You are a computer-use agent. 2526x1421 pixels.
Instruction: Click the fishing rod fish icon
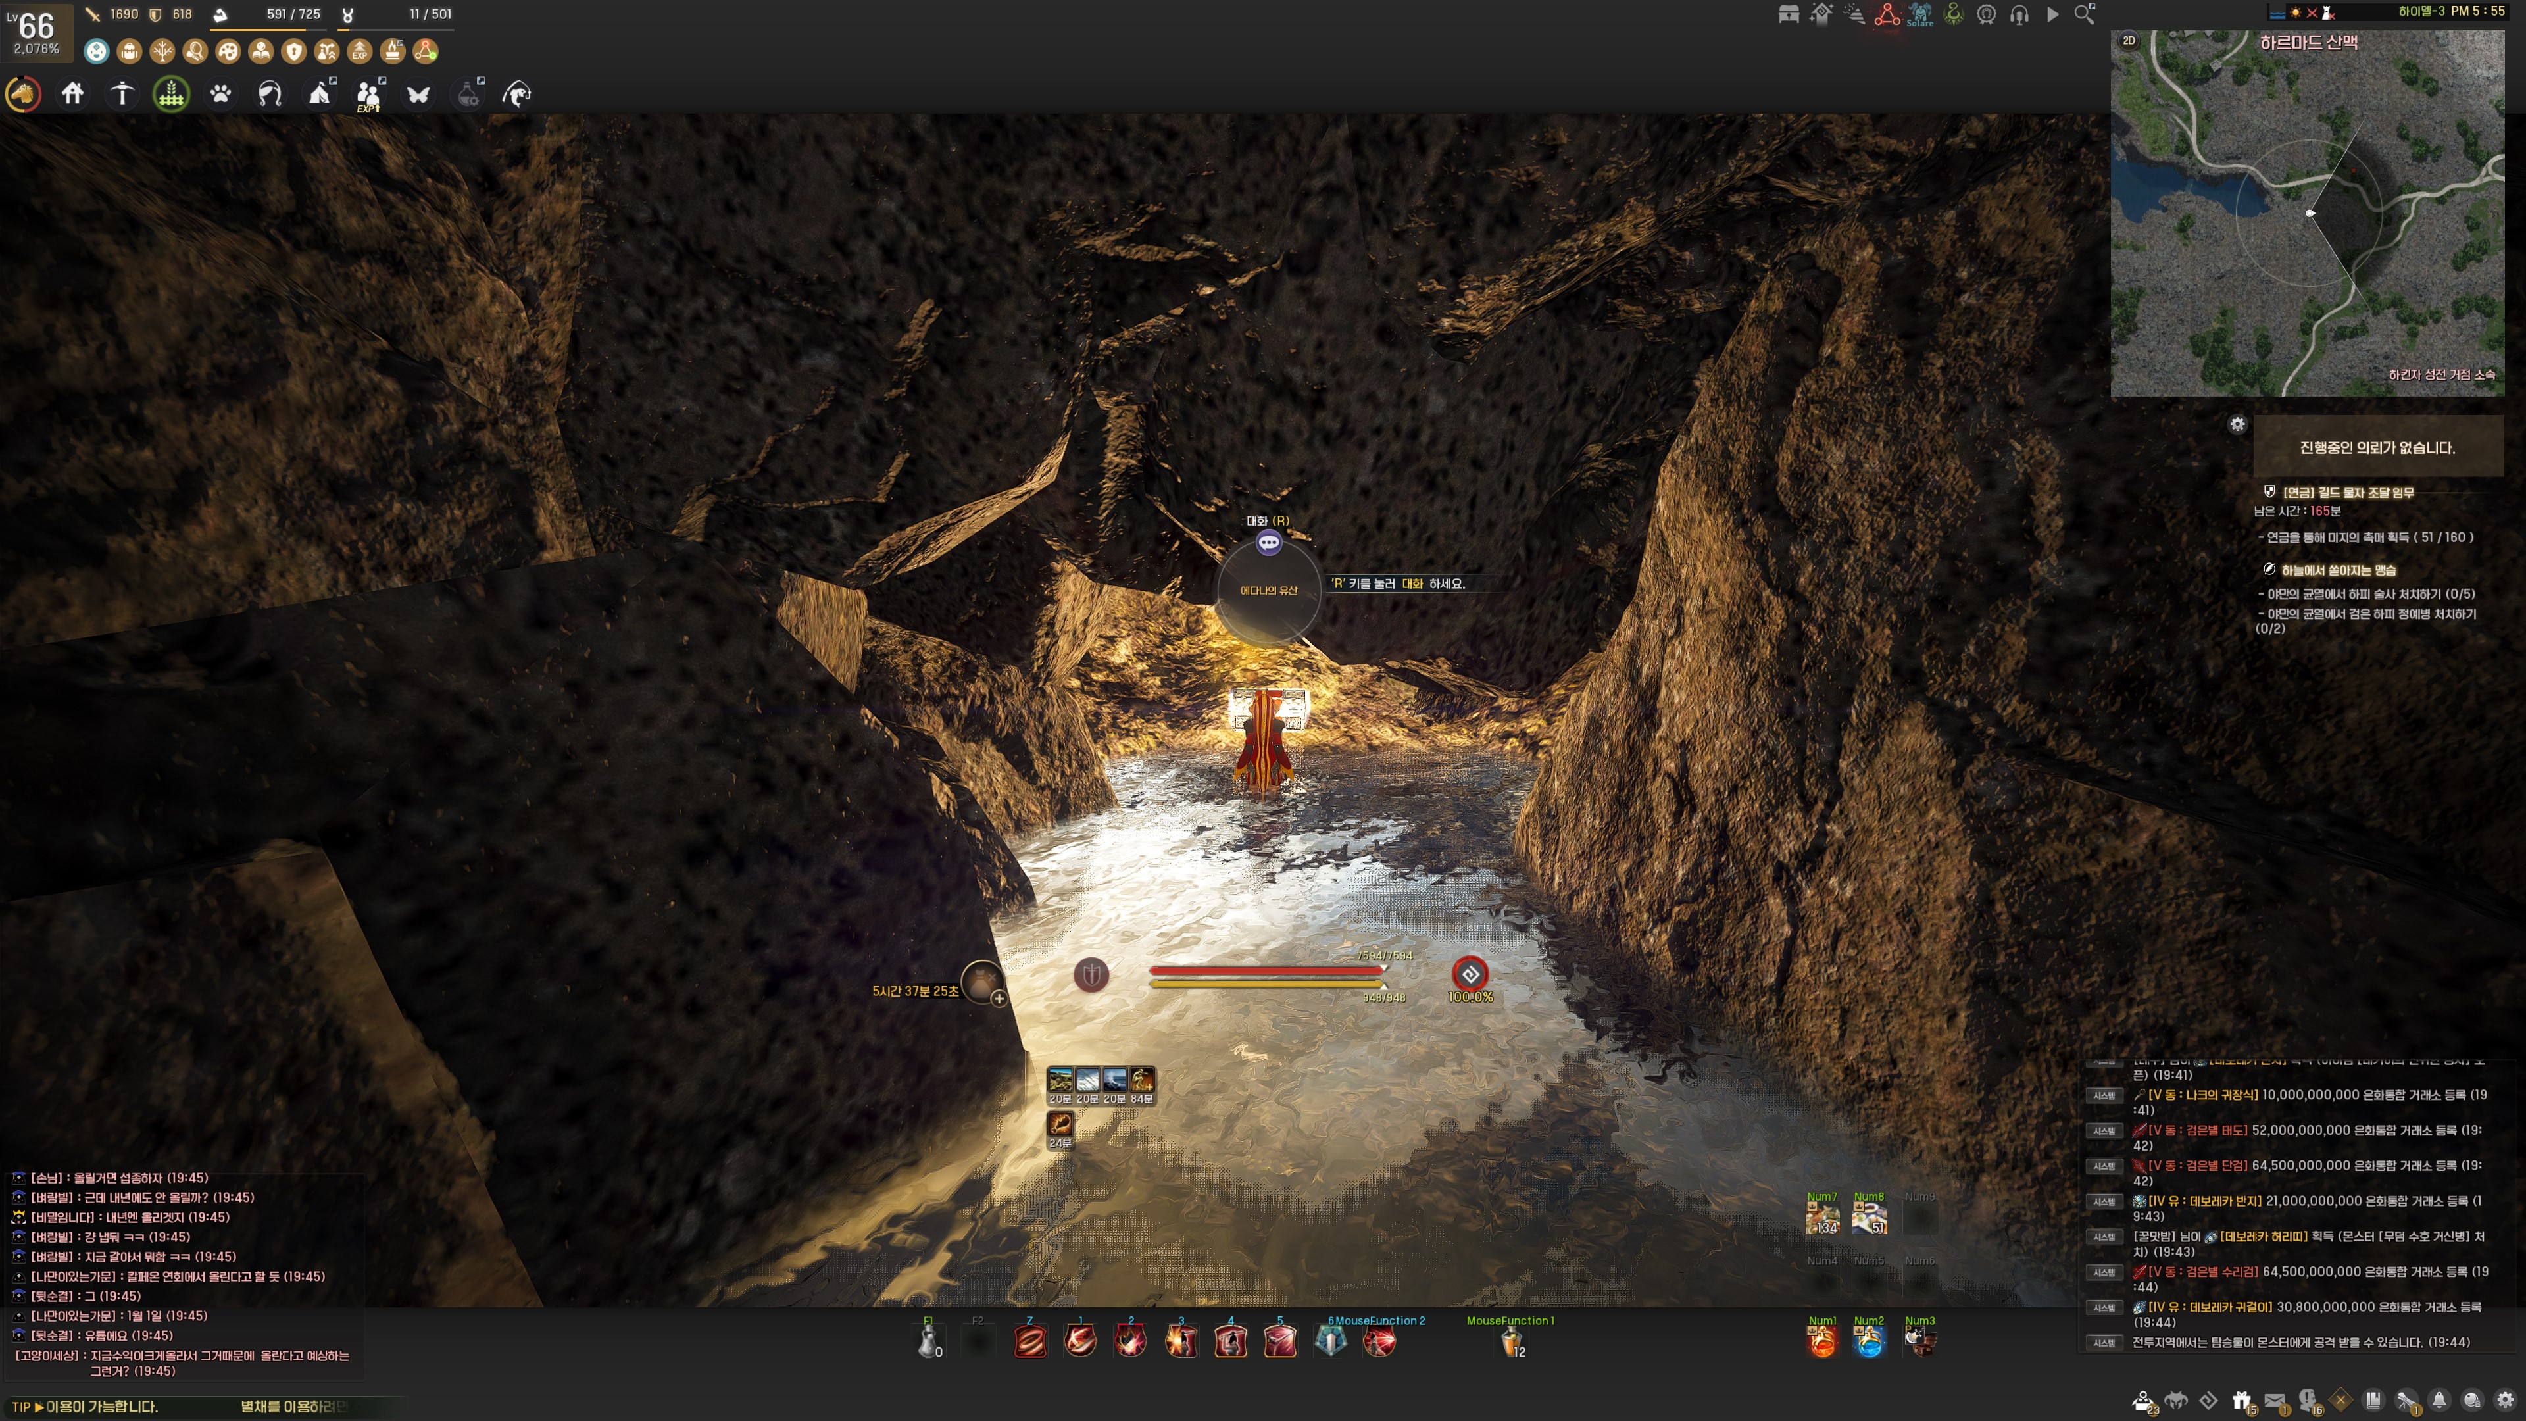click(517, 94)
